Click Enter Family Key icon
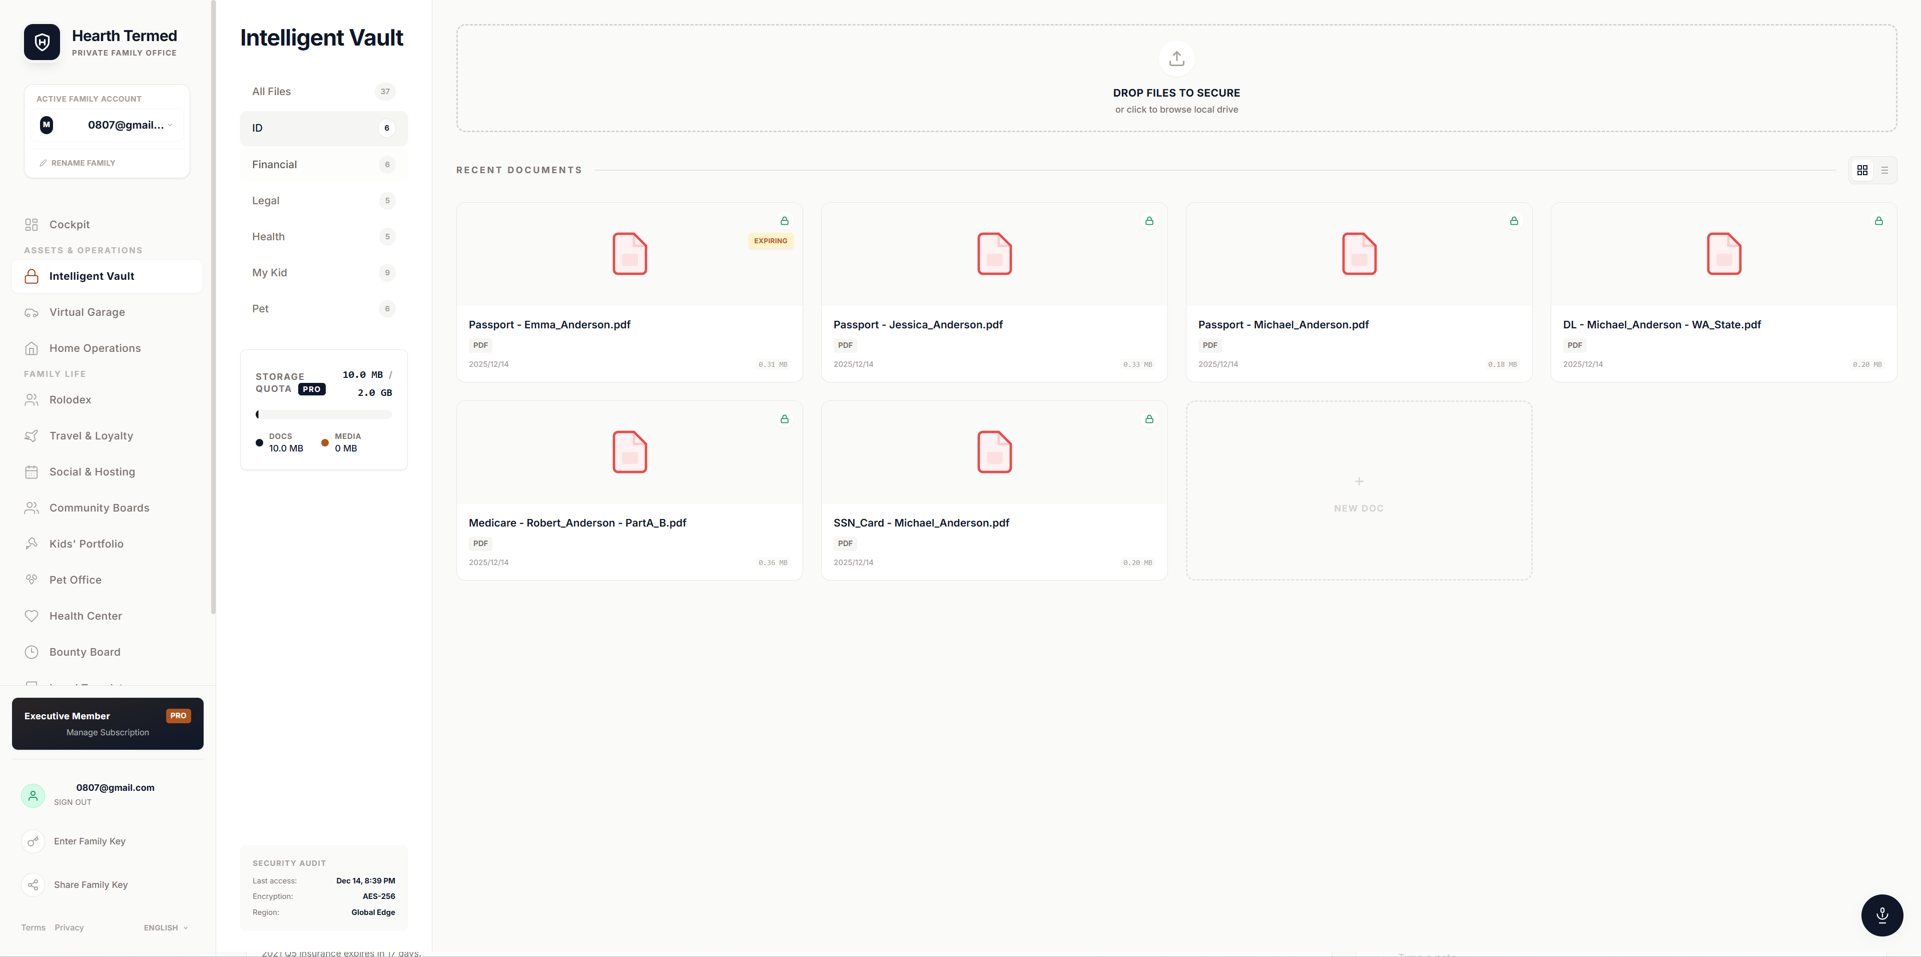This screenshot has width=1921, height=957. point(33,841)
